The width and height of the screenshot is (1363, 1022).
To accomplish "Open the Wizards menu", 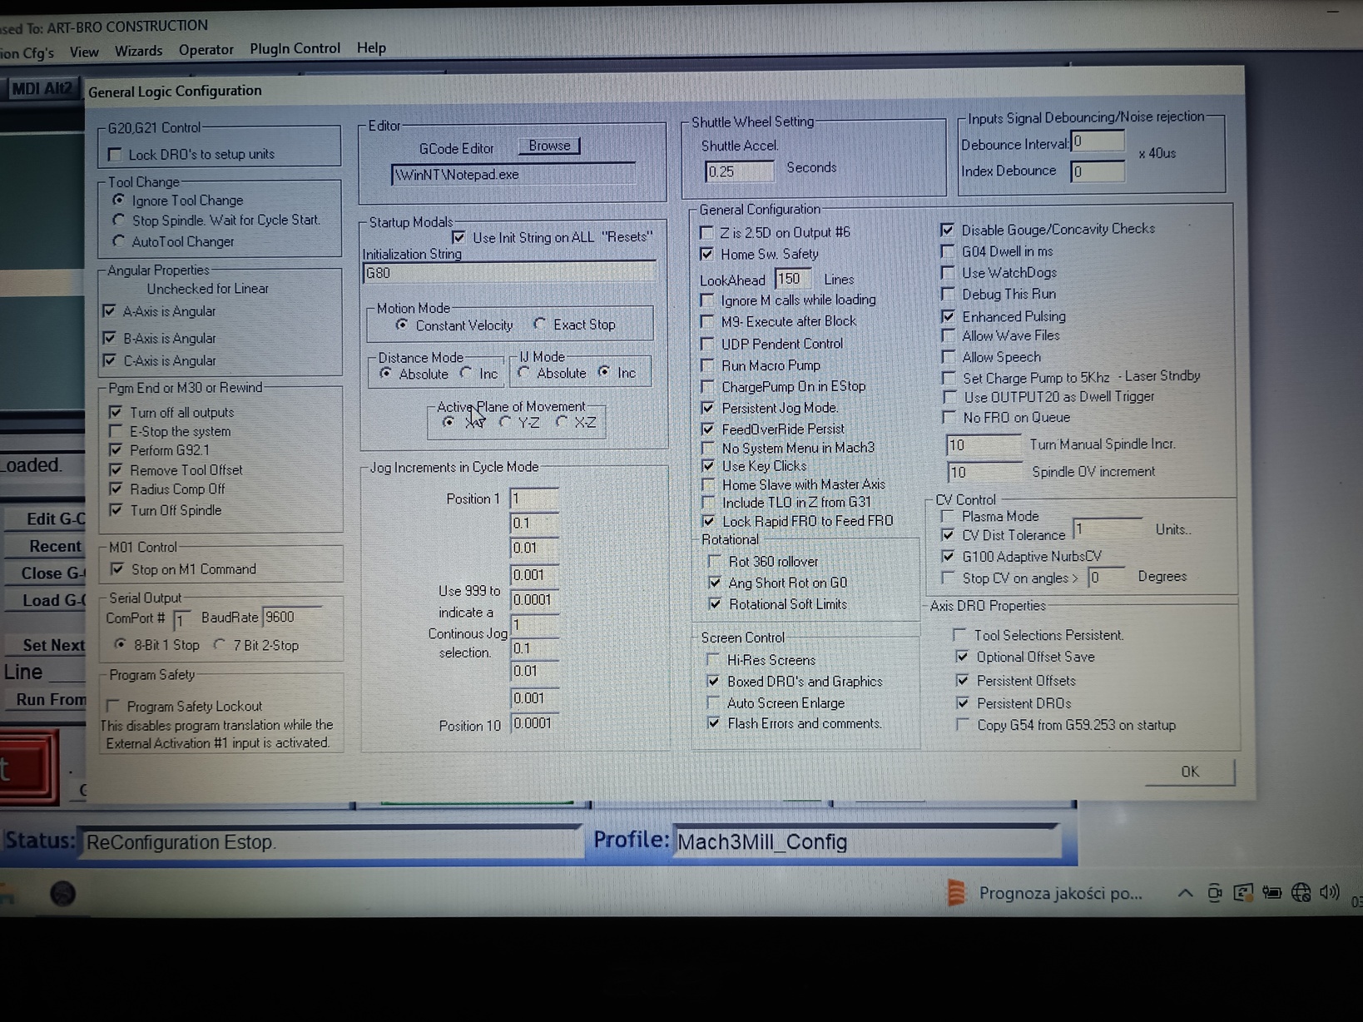I will pos(138,51).
